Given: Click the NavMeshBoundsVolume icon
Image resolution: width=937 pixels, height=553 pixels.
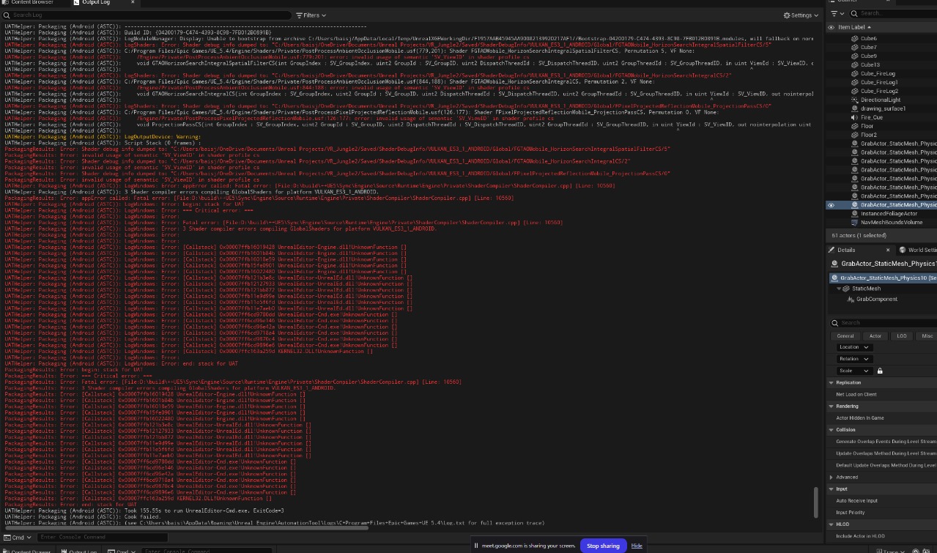Looking at the screenshot, I should pyautogui.click(x=855, y=223).
